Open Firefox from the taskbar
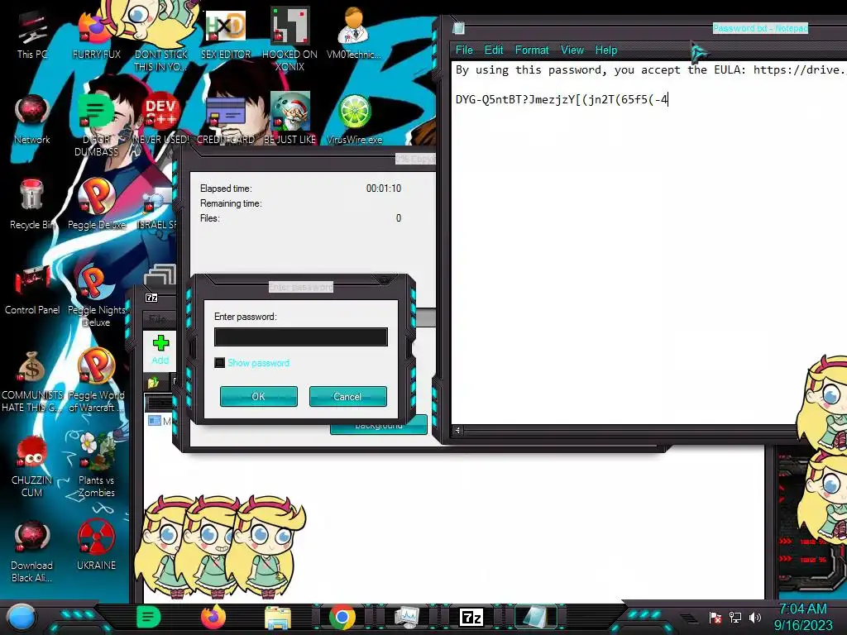Screen dimensions: 847x635 pos(213,617)
